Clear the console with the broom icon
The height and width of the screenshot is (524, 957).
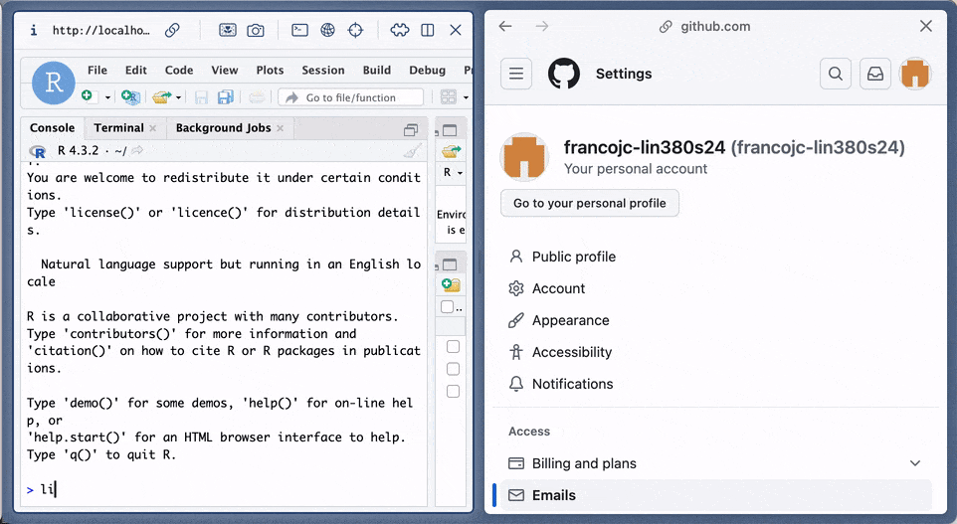click(413, 151)
